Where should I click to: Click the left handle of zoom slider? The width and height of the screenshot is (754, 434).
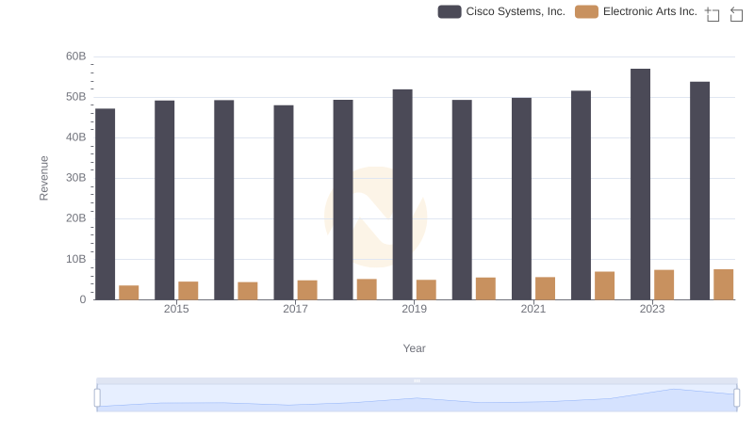[97, 397]
